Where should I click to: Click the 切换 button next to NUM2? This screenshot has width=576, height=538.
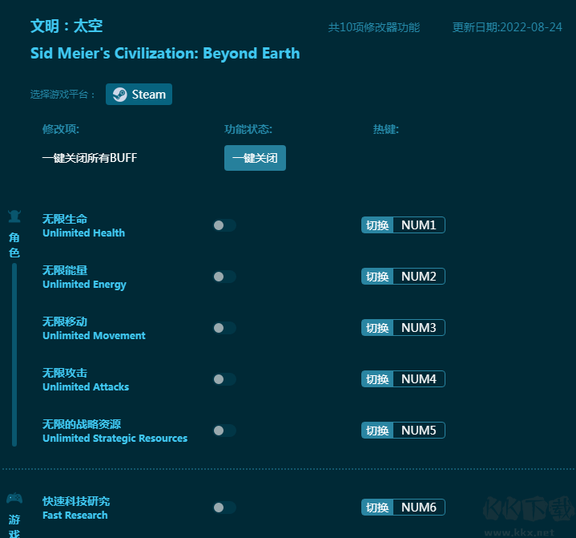coord(377,277)
